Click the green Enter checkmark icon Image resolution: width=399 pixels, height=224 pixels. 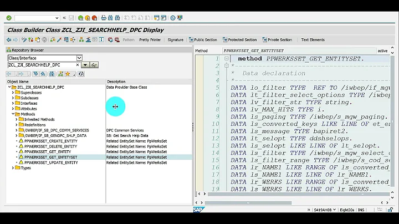(x=9, y=18)
